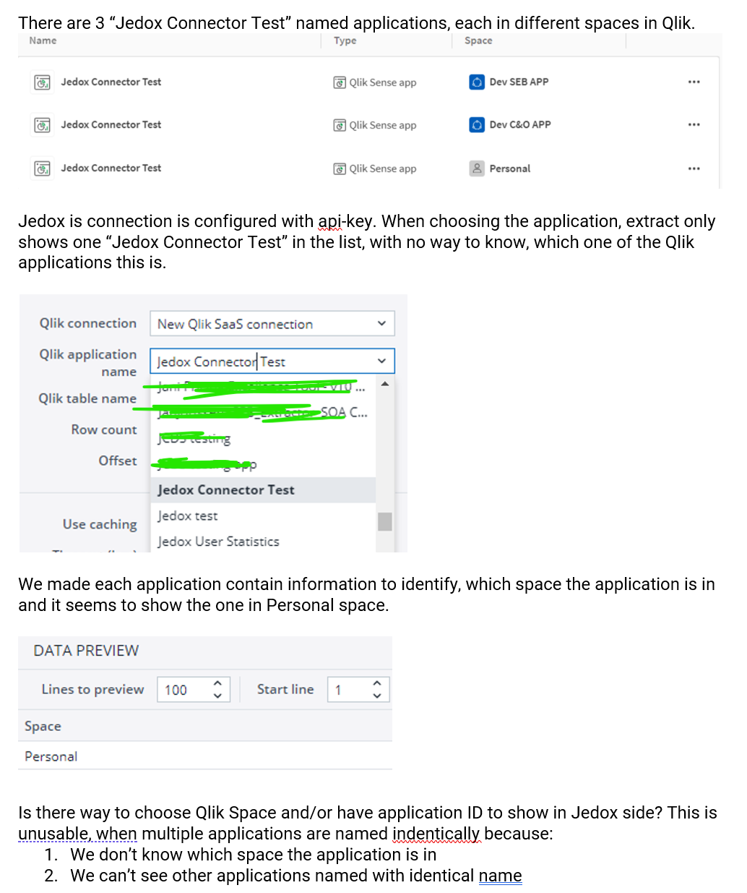747x893 pixels.
Task: Click the app icon in the Dev SEB APP row
Action: click(x=43, y=82)
